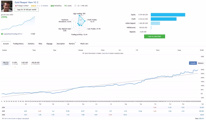Image resolution: width=206 pixels, height=120 pixels.
Task: Open the Trading history tab
Action: pos(18,44)
